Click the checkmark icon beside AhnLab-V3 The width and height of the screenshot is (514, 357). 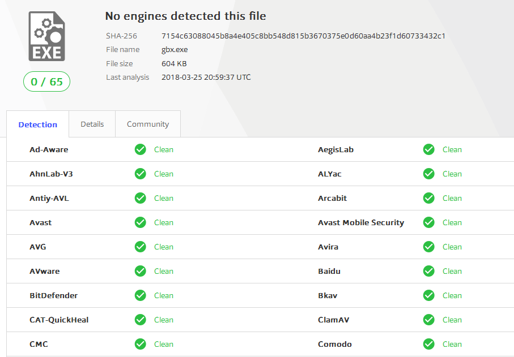pos(141,174)
